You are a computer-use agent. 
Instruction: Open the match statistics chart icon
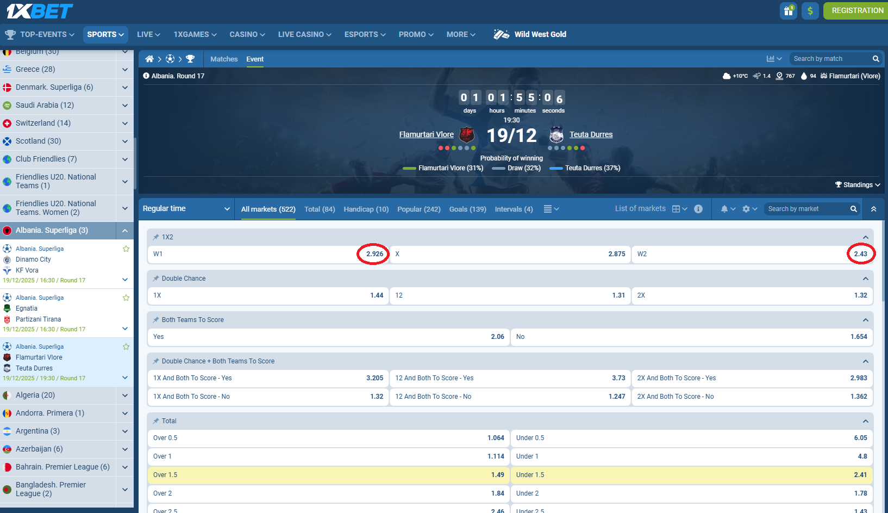pos(771,58)
